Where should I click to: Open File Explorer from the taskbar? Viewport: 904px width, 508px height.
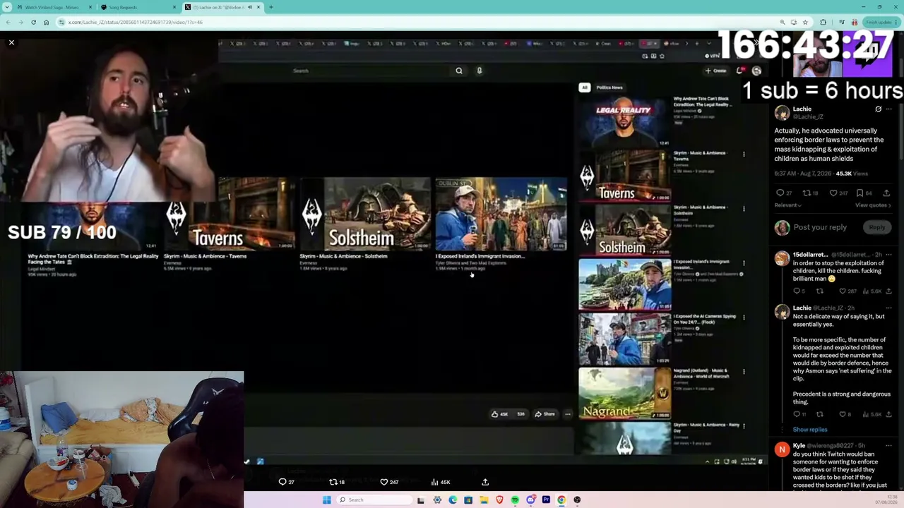tap(484, 500)
